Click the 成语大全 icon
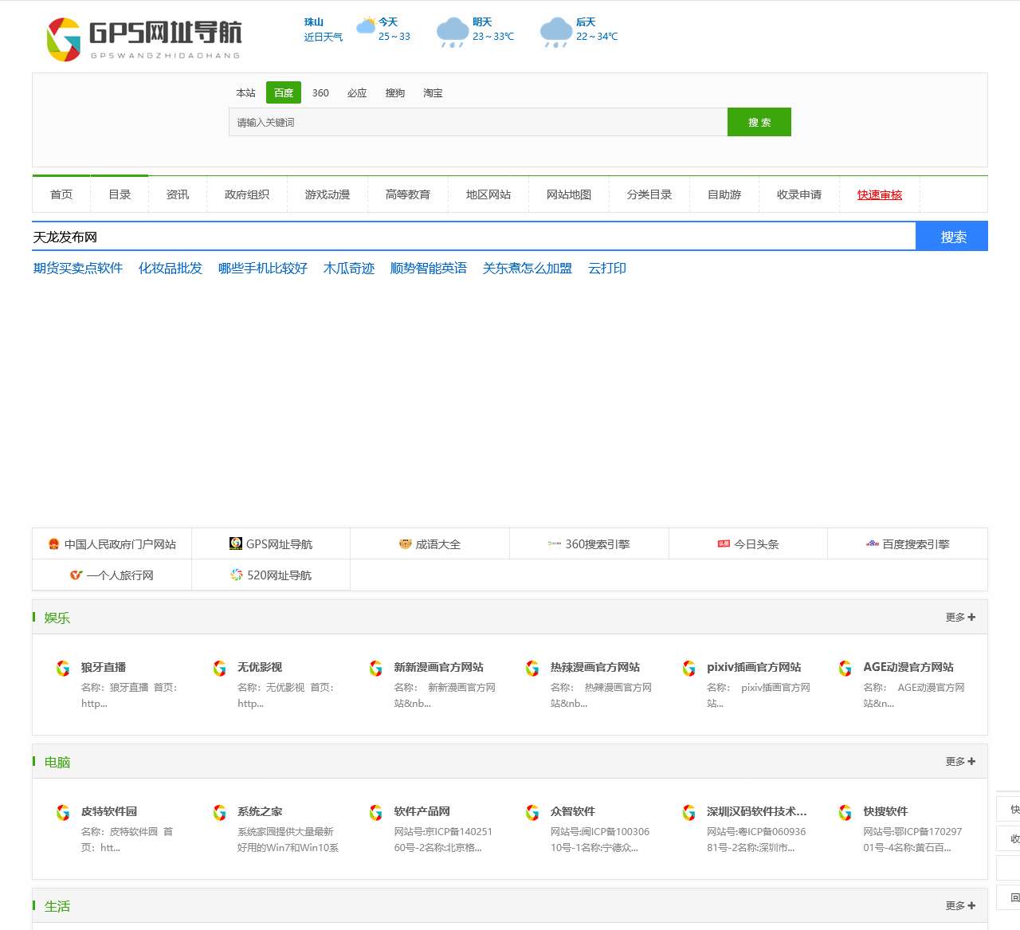1020x930 pixels. [x=405, y=544]
